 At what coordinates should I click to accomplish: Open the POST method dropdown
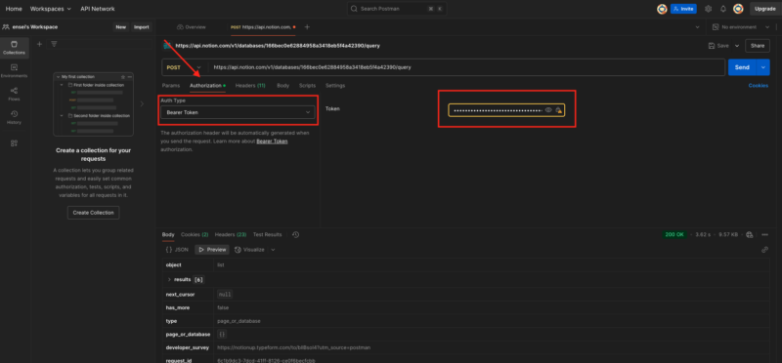184,67
